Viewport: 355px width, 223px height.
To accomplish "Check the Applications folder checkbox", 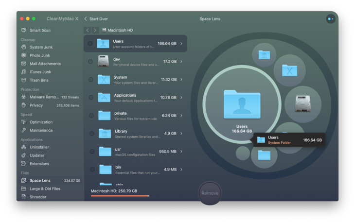I will pos(91,98).
